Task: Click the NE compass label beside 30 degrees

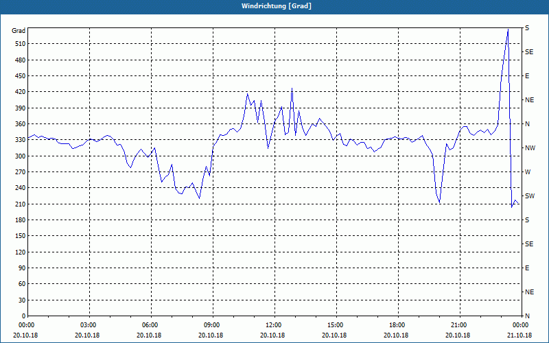Action: tap(529, 292)
